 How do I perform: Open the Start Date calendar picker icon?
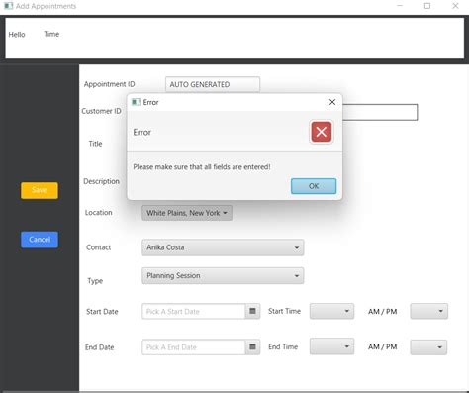pos(252,311)
